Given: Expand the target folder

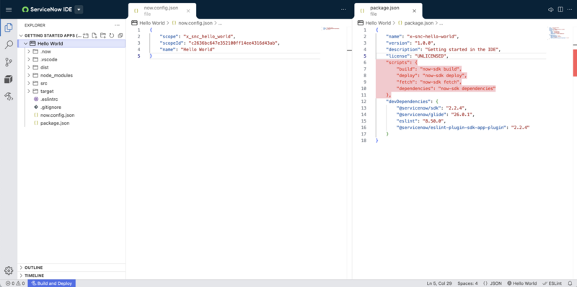Looking at the screenshot, I should click(x=29, y=92).
